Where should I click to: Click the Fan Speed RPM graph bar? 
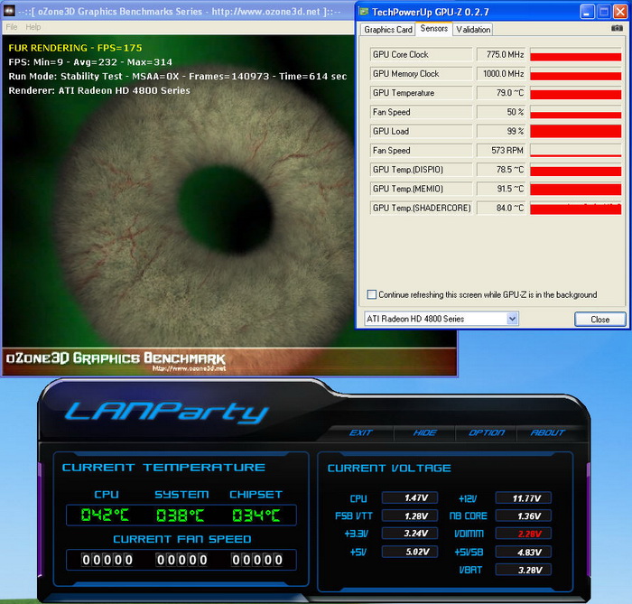point(576,150)
